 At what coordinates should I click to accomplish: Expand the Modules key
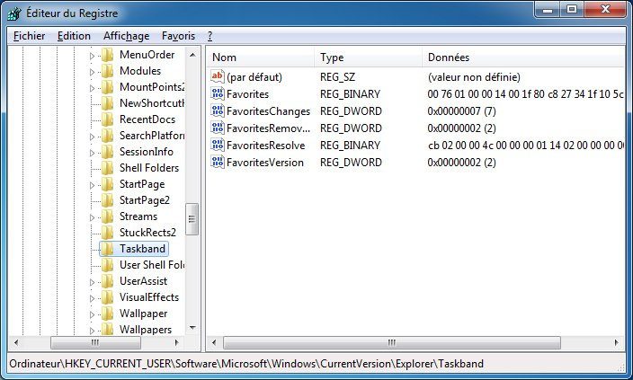pyautogui.click(x=92, y=72)
